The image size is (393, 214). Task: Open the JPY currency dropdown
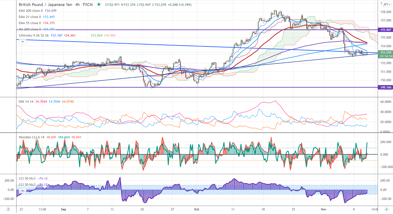click(x=387, y=5)
